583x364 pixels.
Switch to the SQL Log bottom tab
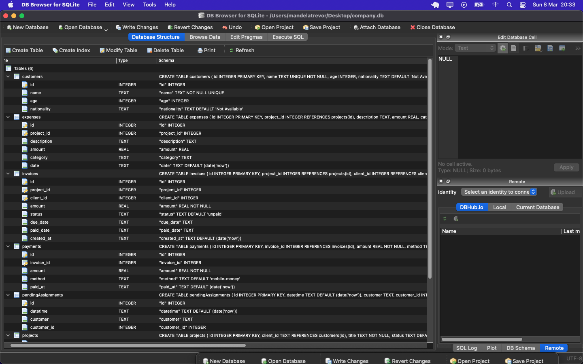[x=466, y=348]
